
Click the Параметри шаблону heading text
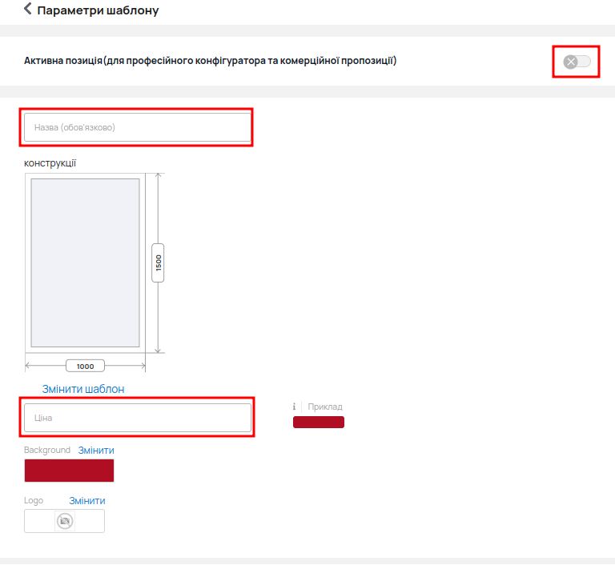pos(98,10)
